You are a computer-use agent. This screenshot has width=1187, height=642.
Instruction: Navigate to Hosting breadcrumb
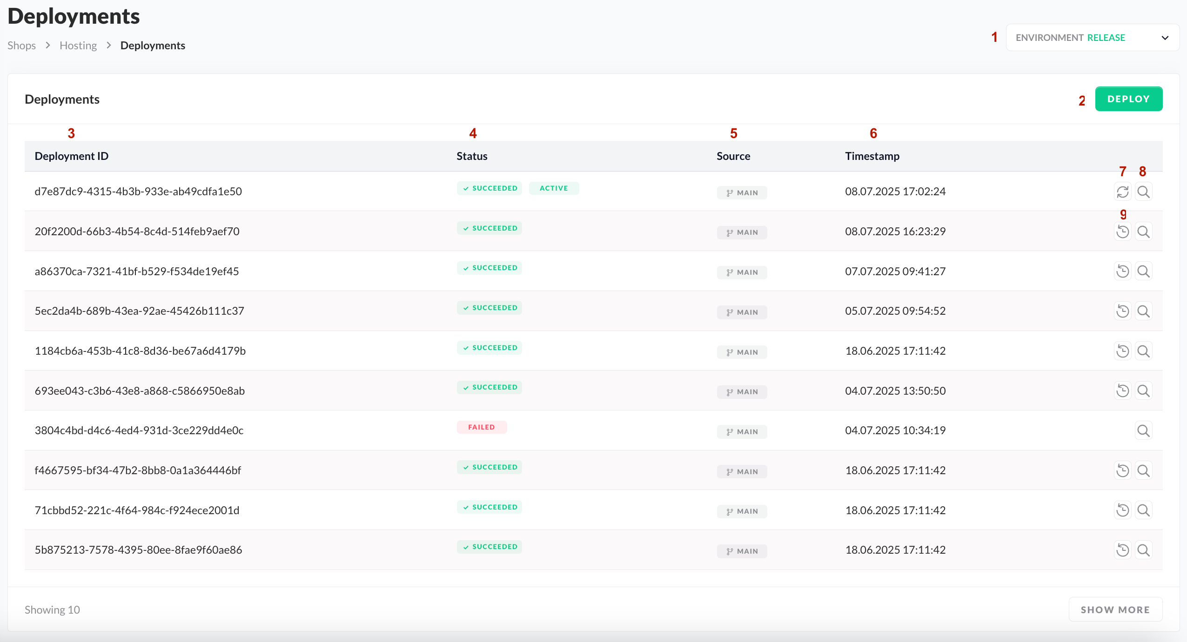click(78, 46)
